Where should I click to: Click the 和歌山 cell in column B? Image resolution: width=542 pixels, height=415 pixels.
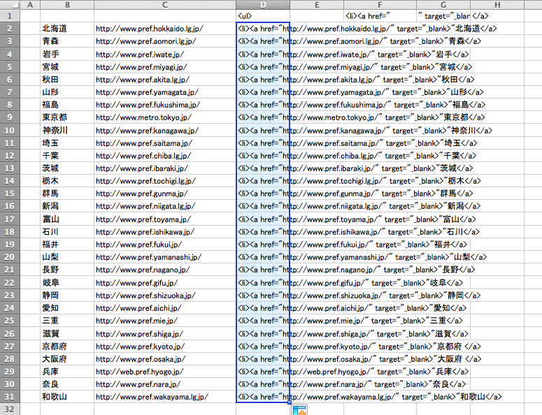pos(67,397)
